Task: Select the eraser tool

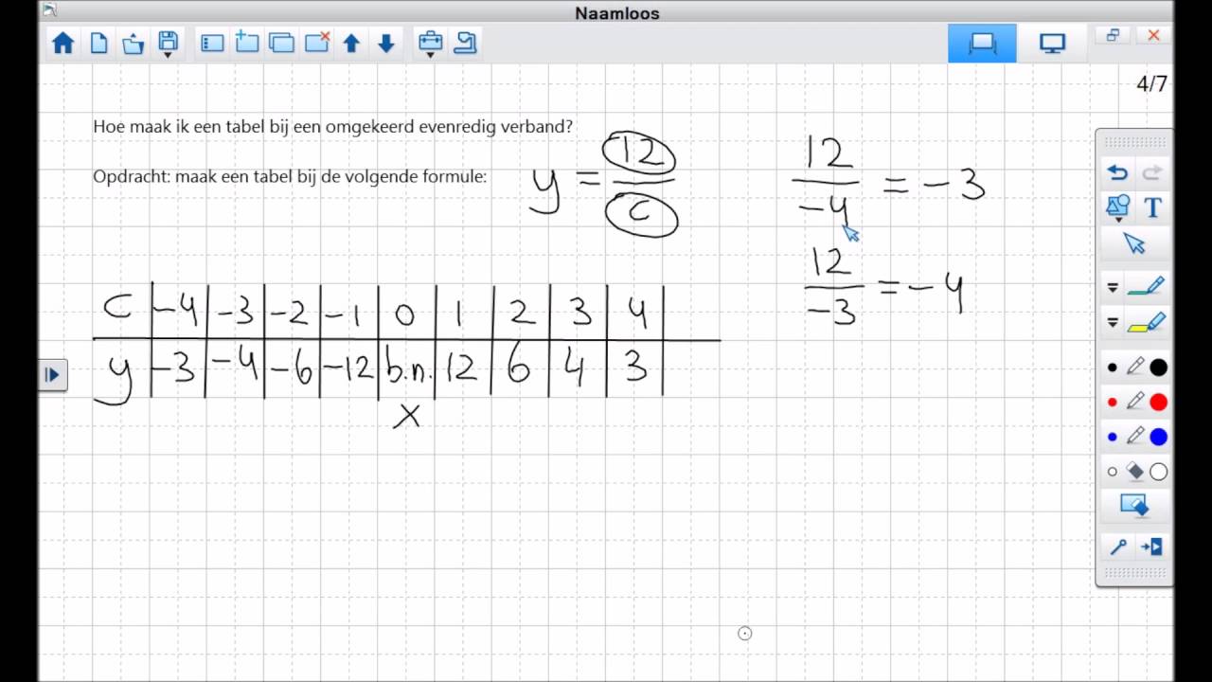Action: [1134, 471]
